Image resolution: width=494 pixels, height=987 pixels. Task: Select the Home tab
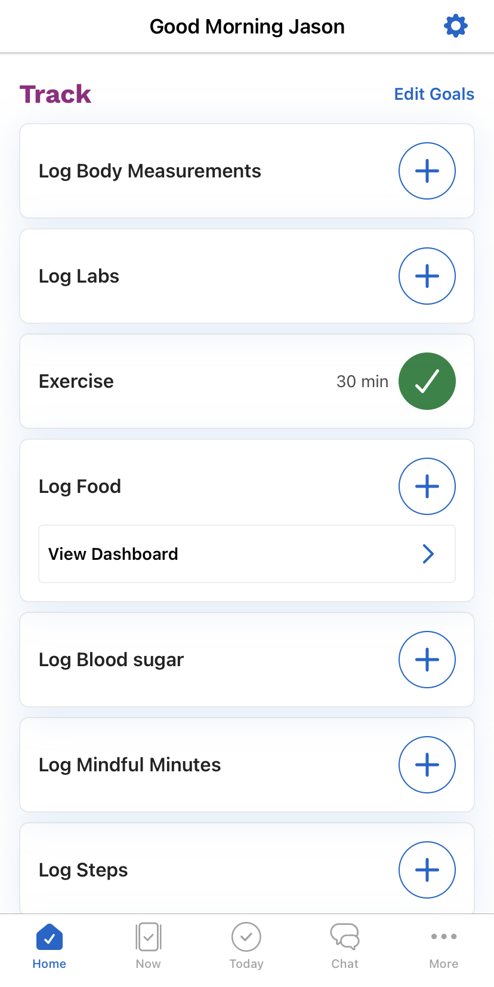(x=50, y=945)
